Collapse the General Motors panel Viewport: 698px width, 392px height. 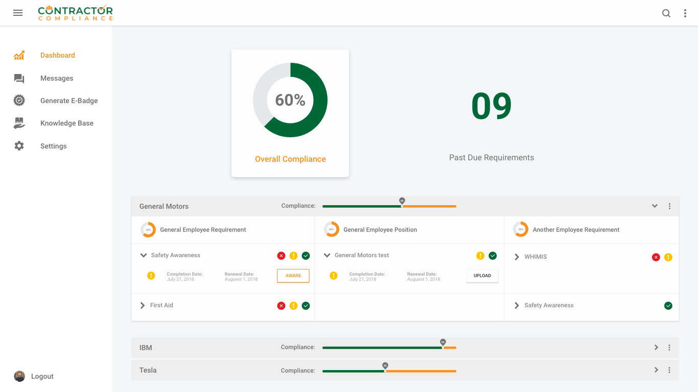655,206
